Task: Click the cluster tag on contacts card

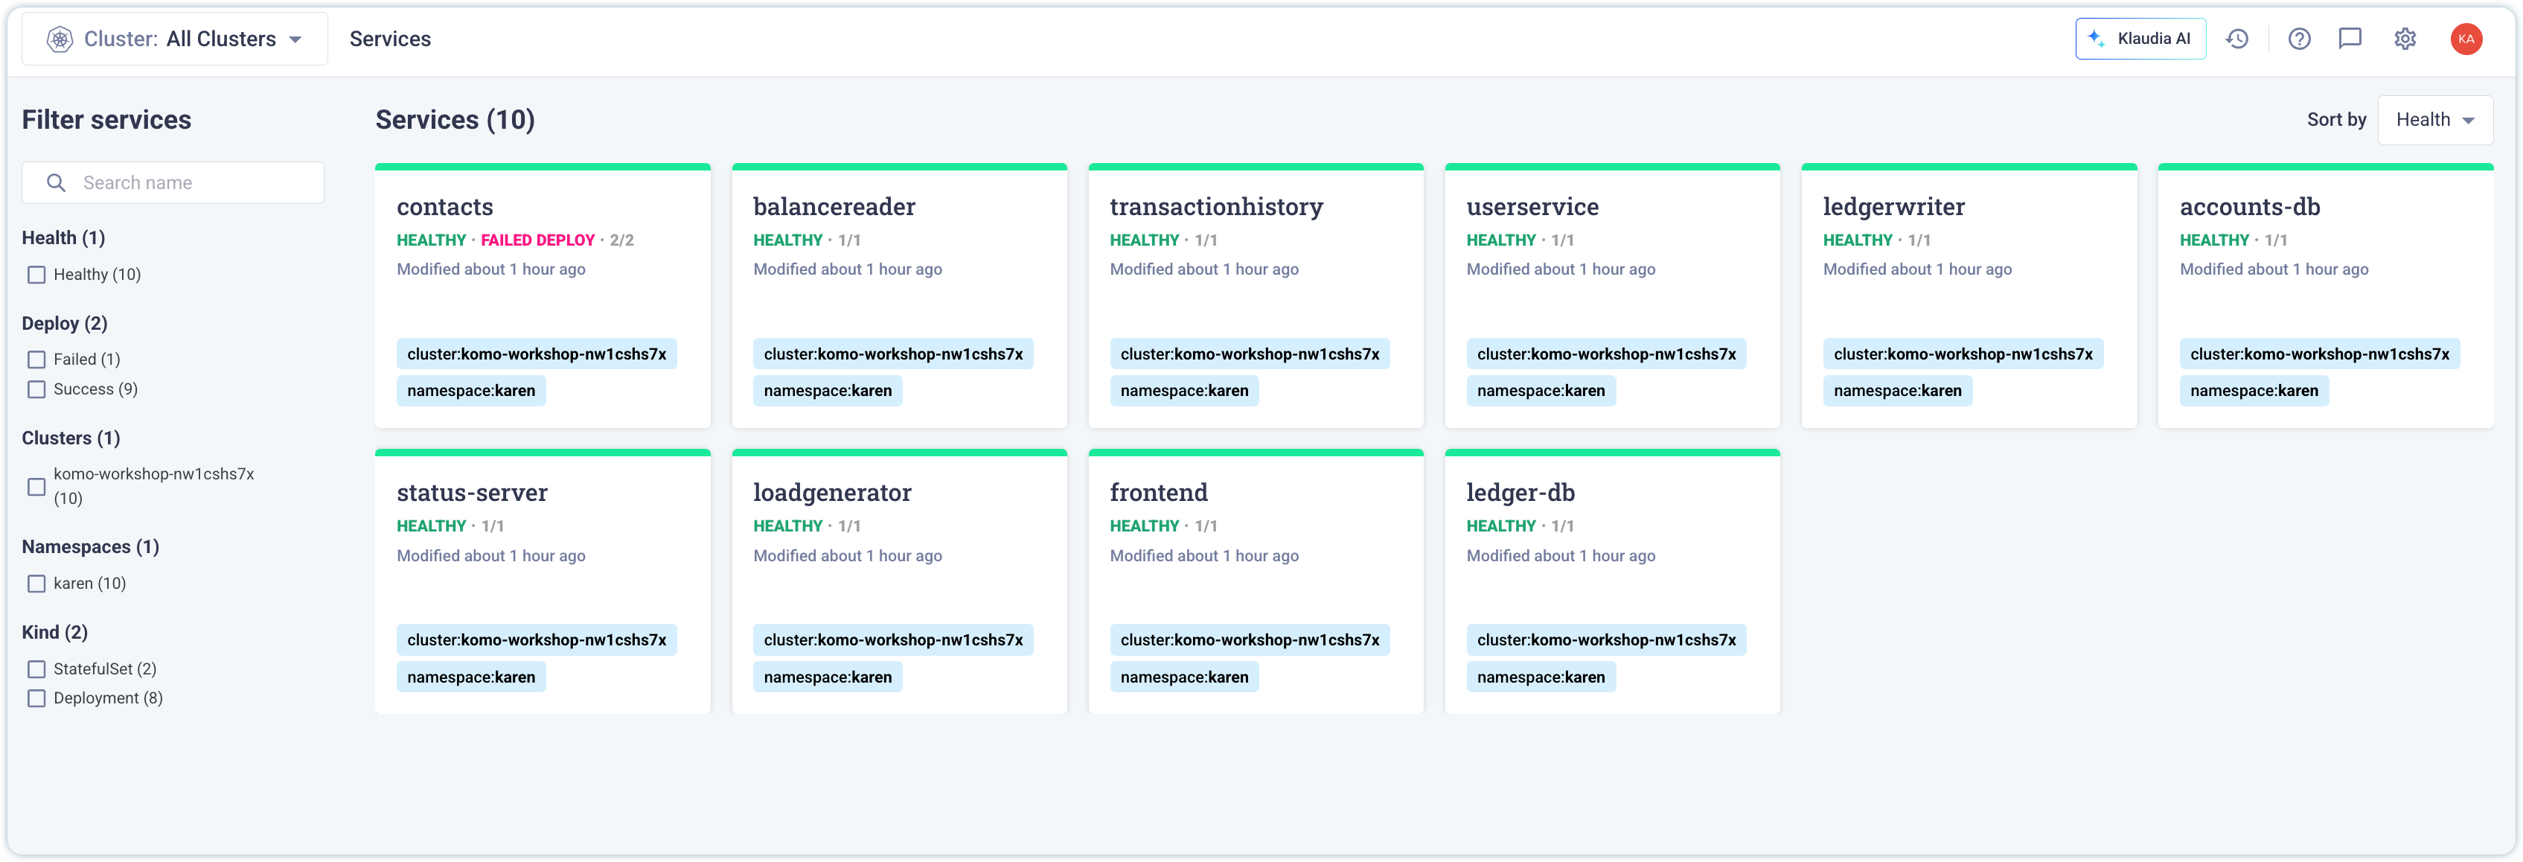Action: pyautogui.click(x=537, y=354)
